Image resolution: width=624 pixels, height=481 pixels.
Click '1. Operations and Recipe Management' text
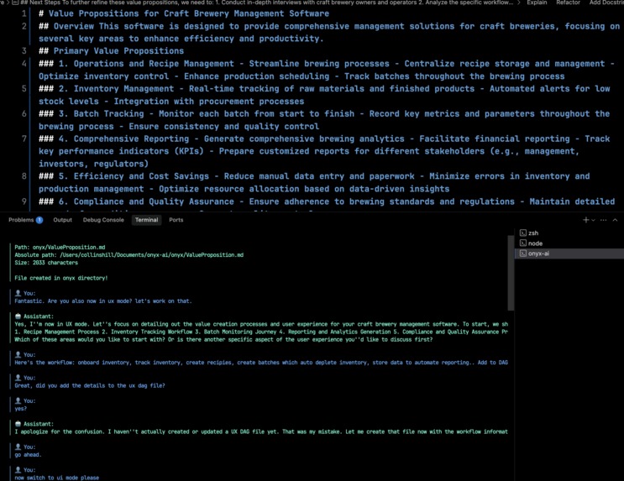(146, 64)
